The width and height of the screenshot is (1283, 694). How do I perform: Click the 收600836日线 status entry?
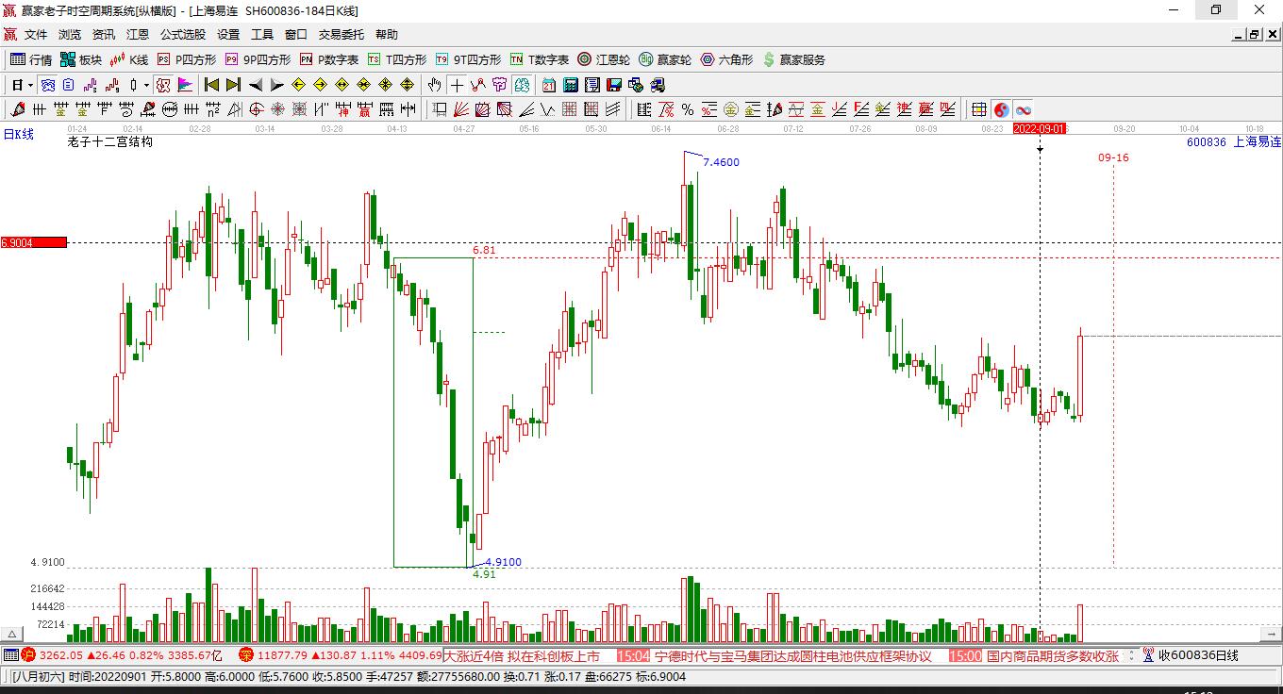1198,655
